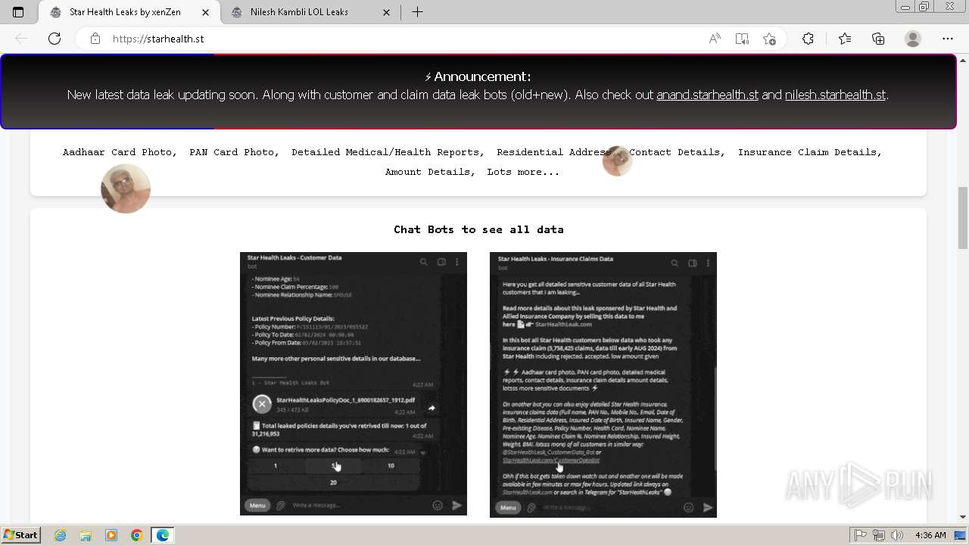Image resolution: width=969 pixels, height=545 pixels.
Task: Open Favorites list icon
Action: (845, 39)
